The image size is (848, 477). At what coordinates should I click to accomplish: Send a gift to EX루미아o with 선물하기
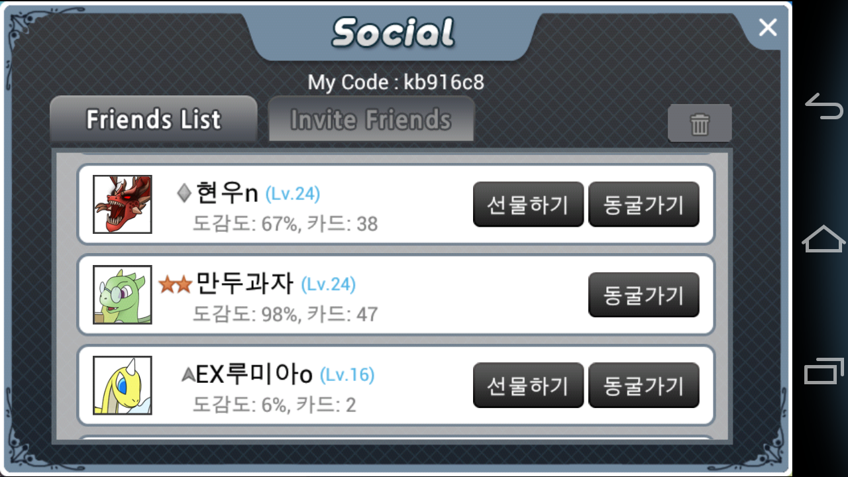[x=528, y=385]
